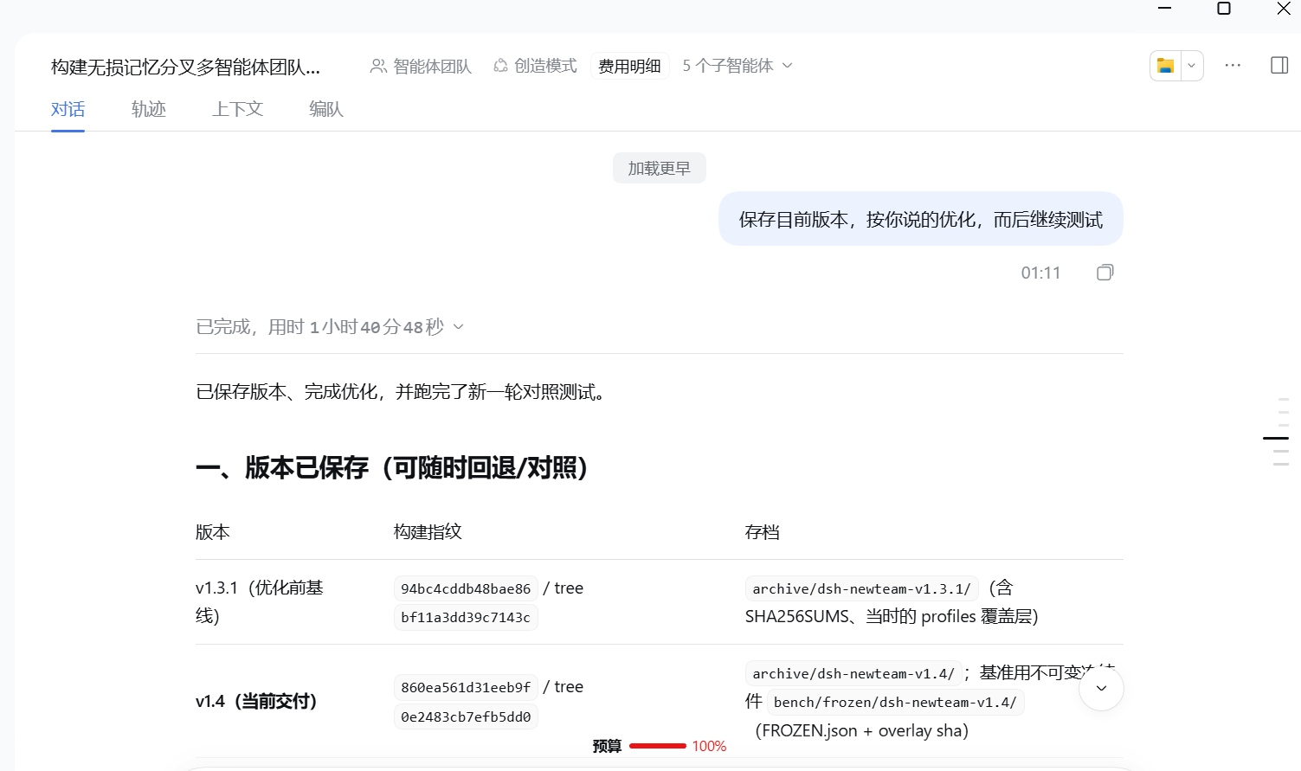The width and height of the screenshot is (1301, 771).
Task: Switch to the 对话 tab
Action: [x=68, y=109]
